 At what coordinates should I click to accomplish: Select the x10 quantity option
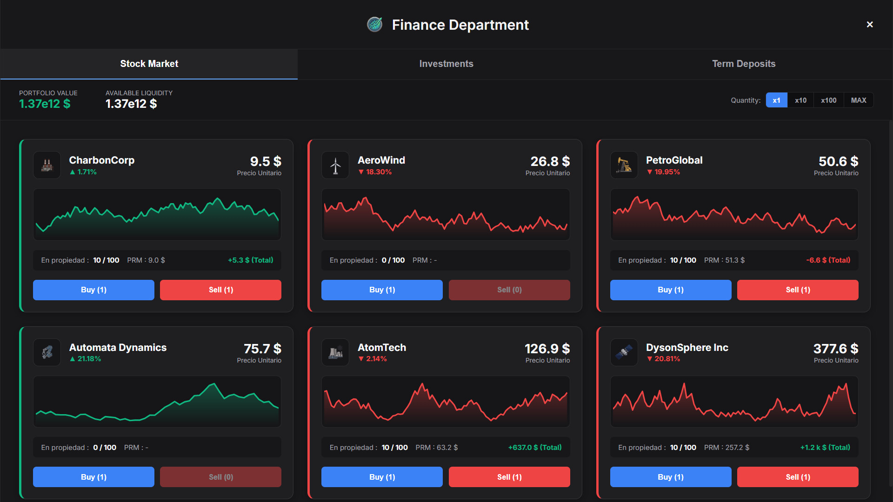pos(801,100)
